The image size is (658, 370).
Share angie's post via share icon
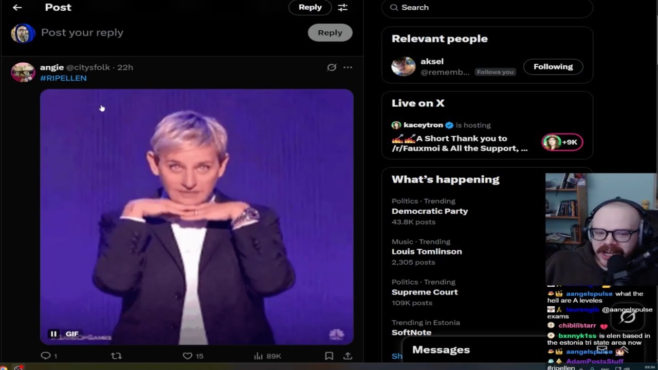[348, 356]
